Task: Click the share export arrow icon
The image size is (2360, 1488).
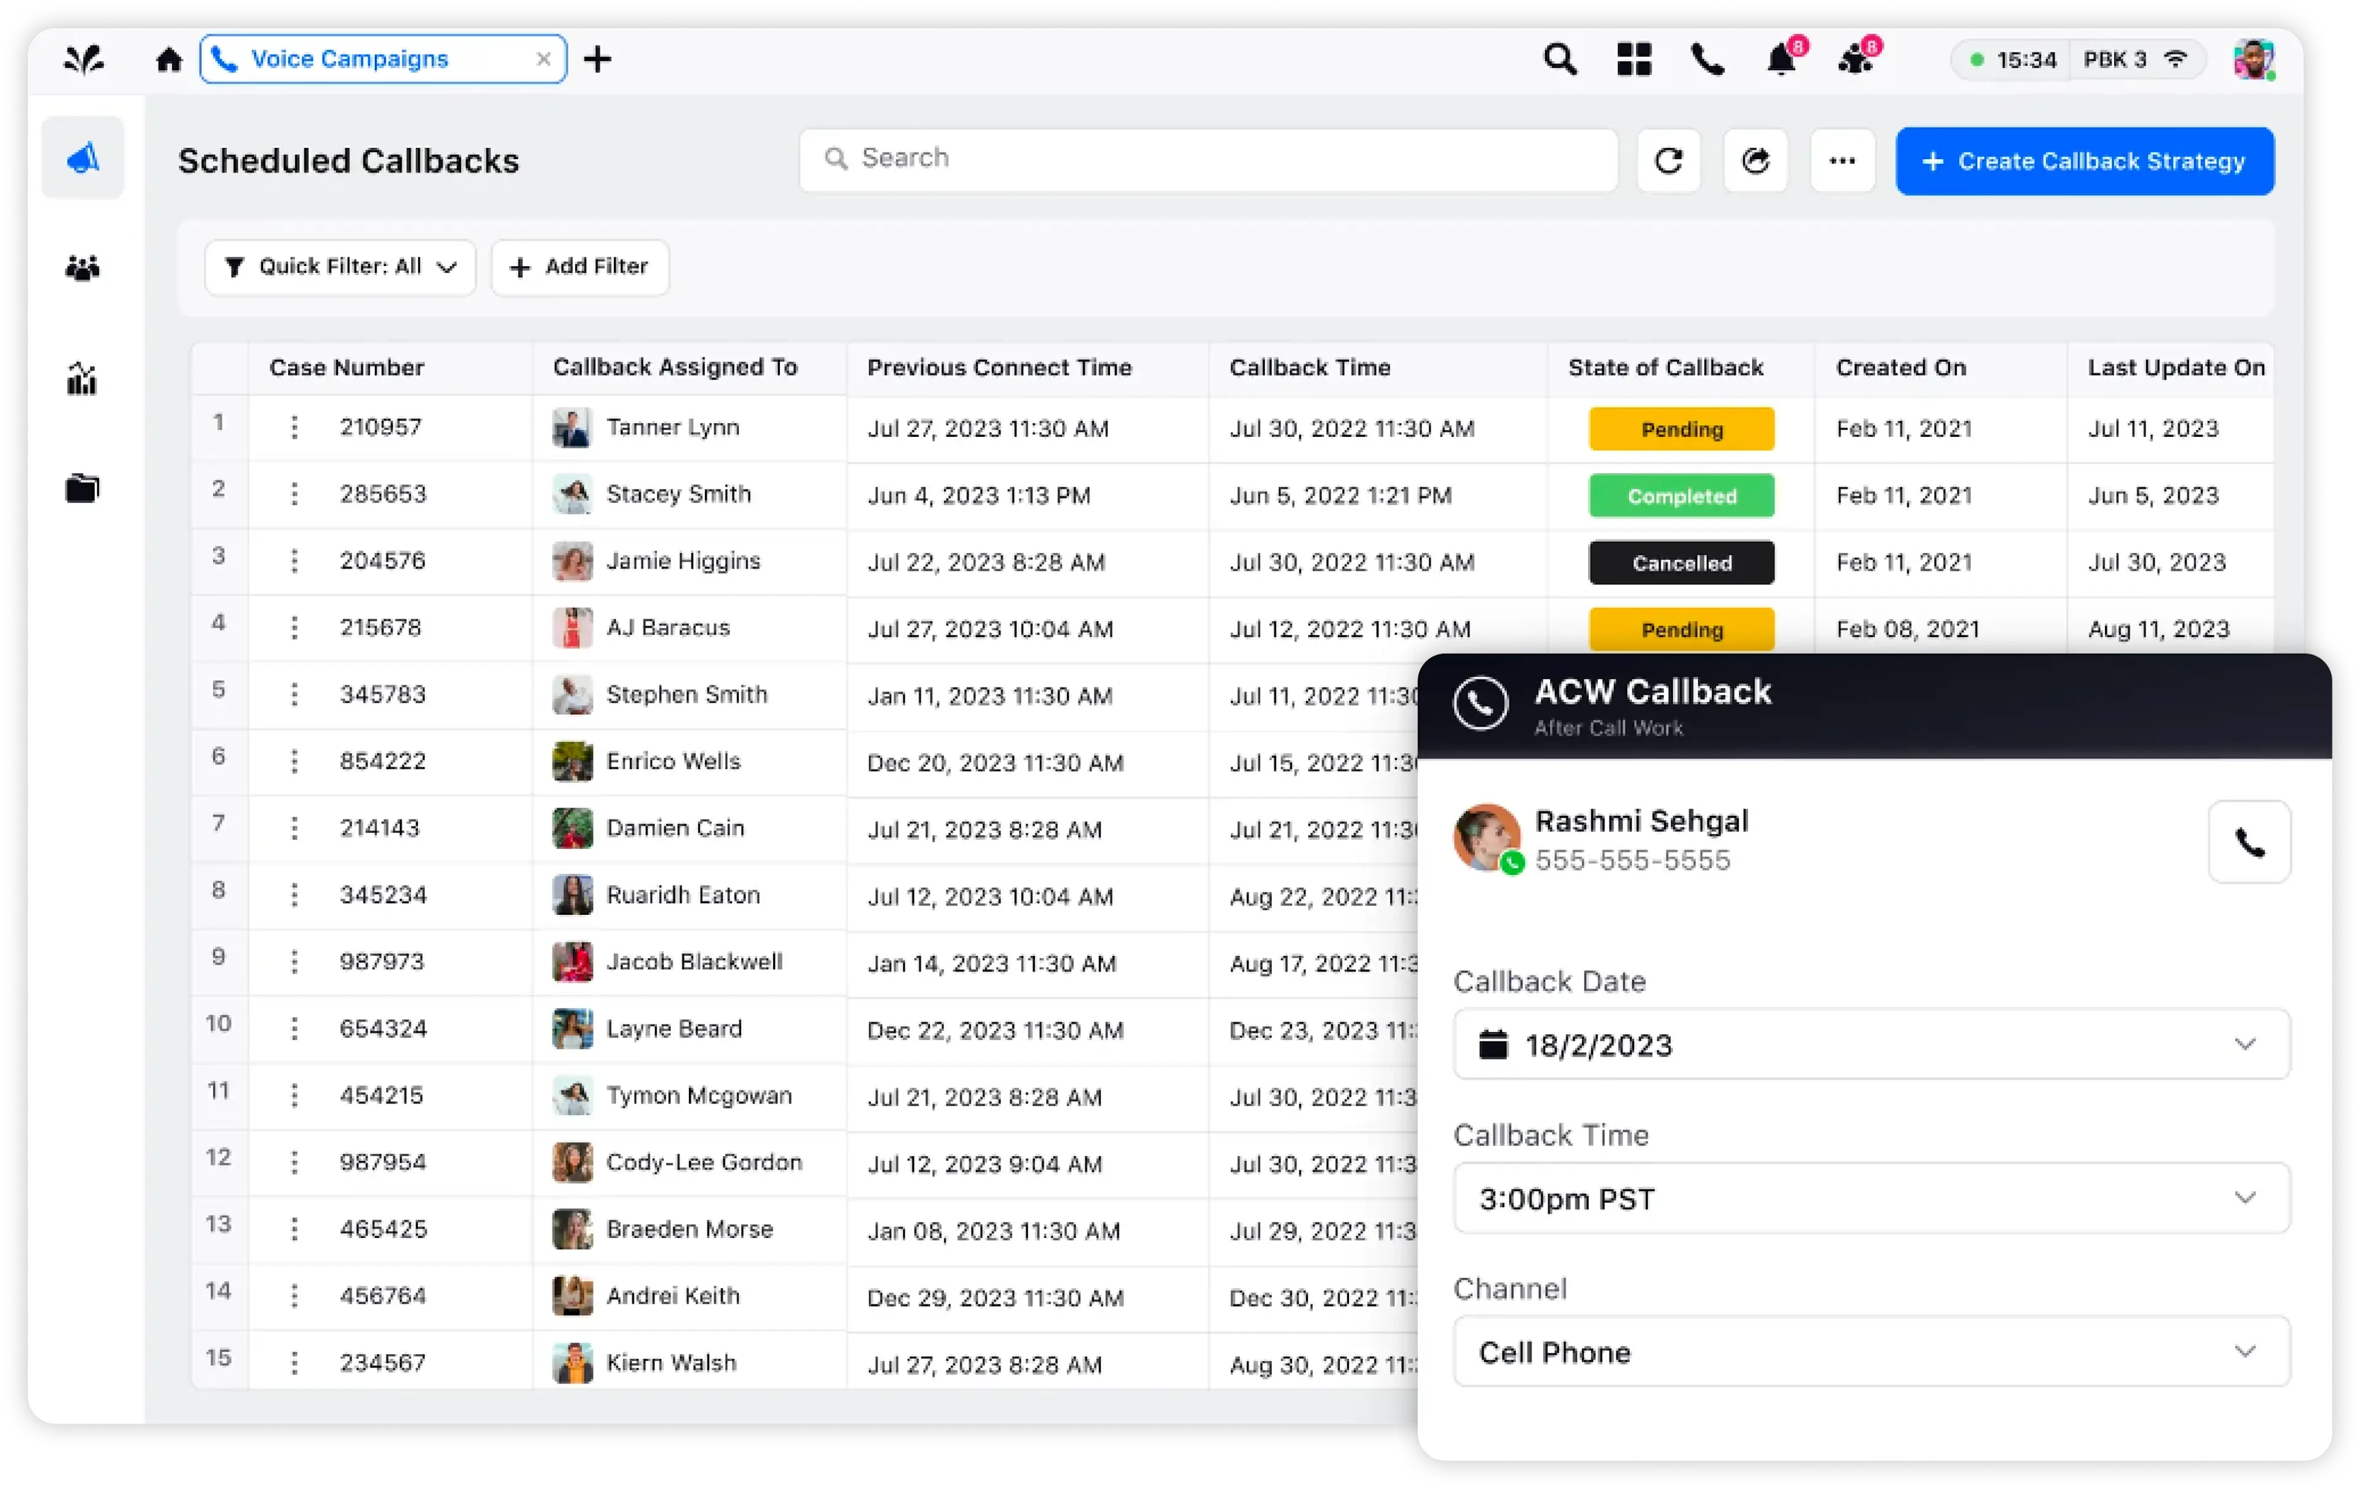Action: click(1755, 160)
